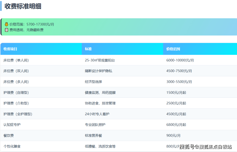Click the 护理费（全护理型） row label
Image resolution: width=237 pixels, height=152 pixels.
point(18,114)
